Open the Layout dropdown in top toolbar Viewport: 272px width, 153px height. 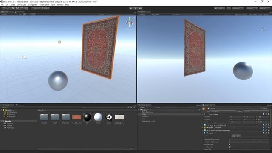click(264, 8)
